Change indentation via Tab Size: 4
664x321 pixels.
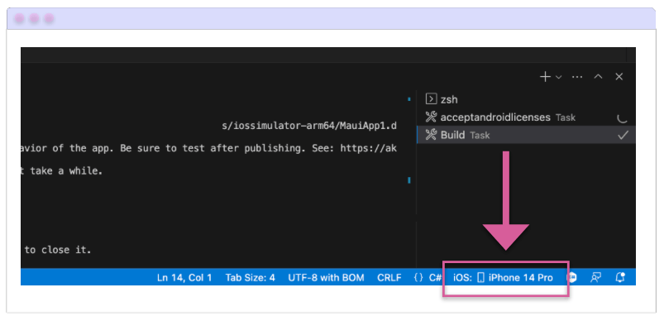(x=250, y=278)
